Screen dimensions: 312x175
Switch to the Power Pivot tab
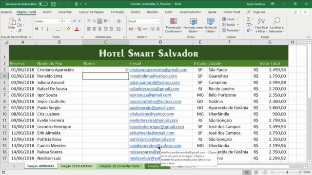[x=232, y=12]
